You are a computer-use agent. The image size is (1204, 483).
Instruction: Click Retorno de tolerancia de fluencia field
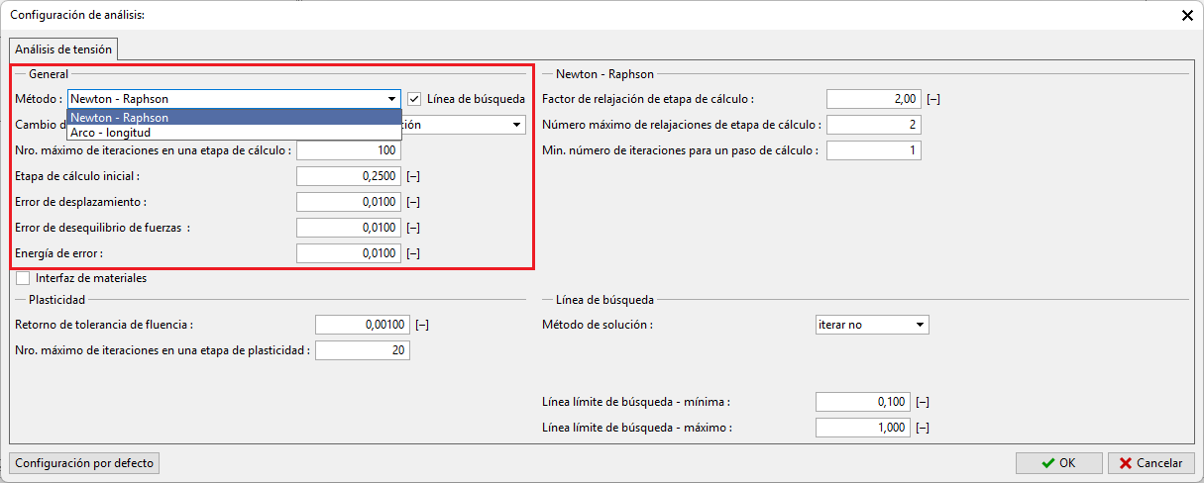(362, 325)
